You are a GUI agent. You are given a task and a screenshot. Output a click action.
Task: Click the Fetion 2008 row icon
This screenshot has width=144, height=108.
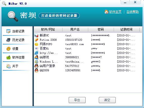coord(37,40)
